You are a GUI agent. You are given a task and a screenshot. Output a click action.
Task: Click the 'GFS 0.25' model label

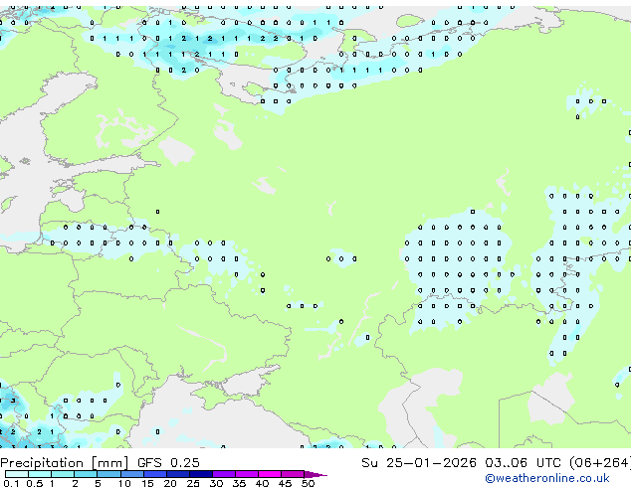[168, 463]
